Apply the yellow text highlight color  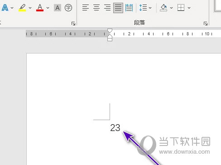22,8
